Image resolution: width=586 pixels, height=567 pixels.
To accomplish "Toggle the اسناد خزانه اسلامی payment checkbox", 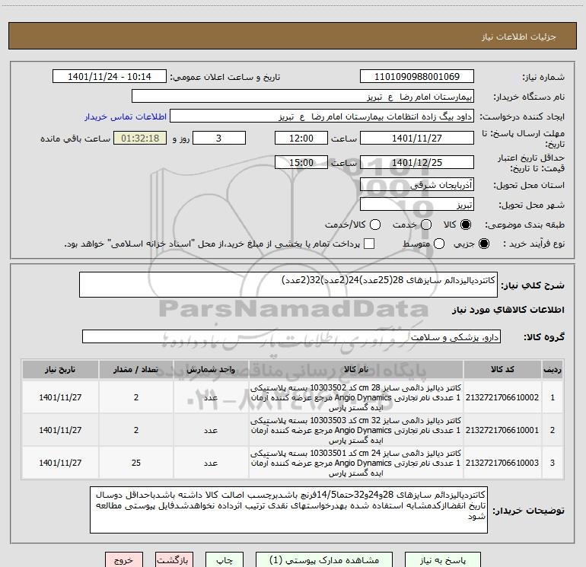I will pos(369,244).
